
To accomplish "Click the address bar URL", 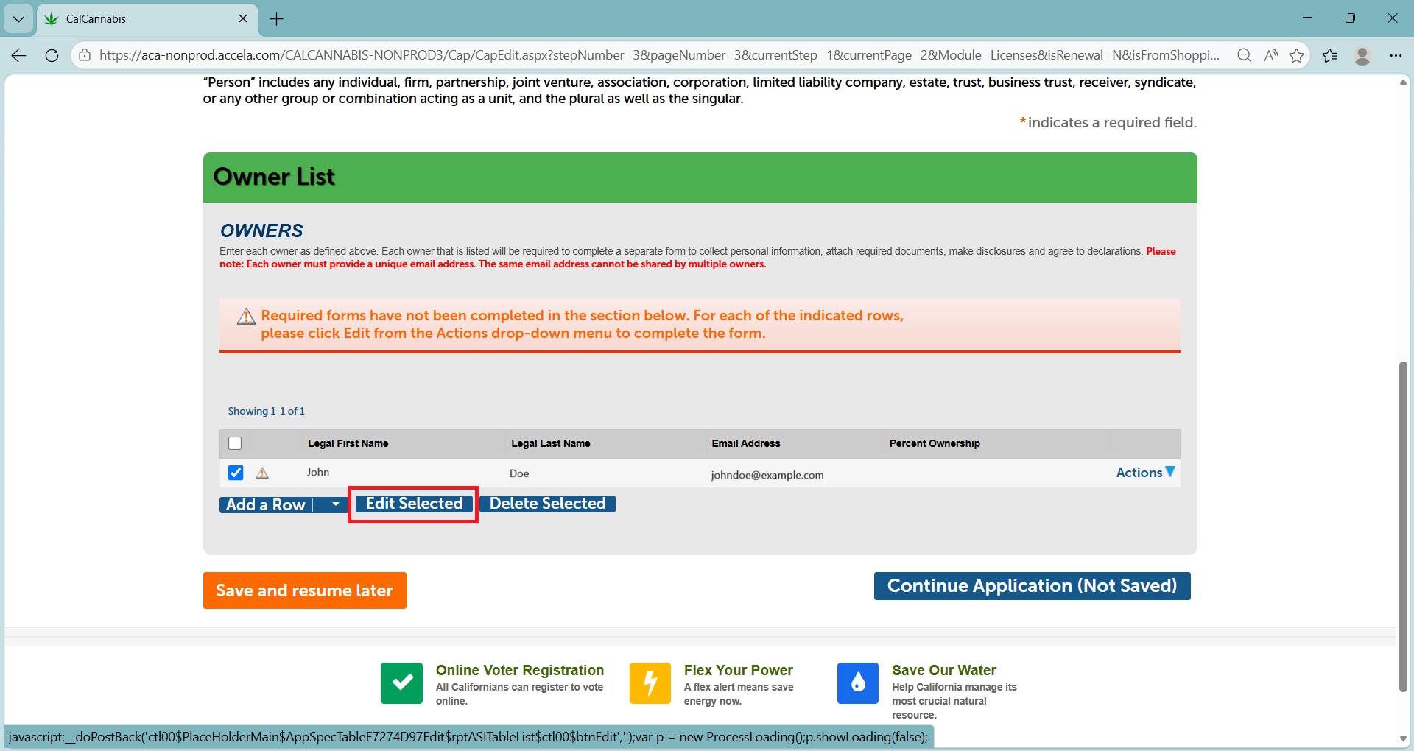I will (659, 55).
